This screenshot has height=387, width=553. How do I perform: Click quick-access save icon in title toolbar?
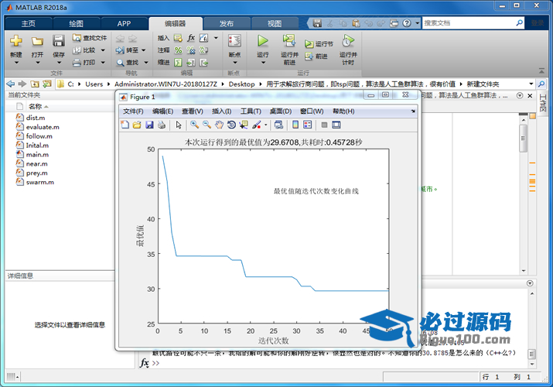[x=317, y=23]
